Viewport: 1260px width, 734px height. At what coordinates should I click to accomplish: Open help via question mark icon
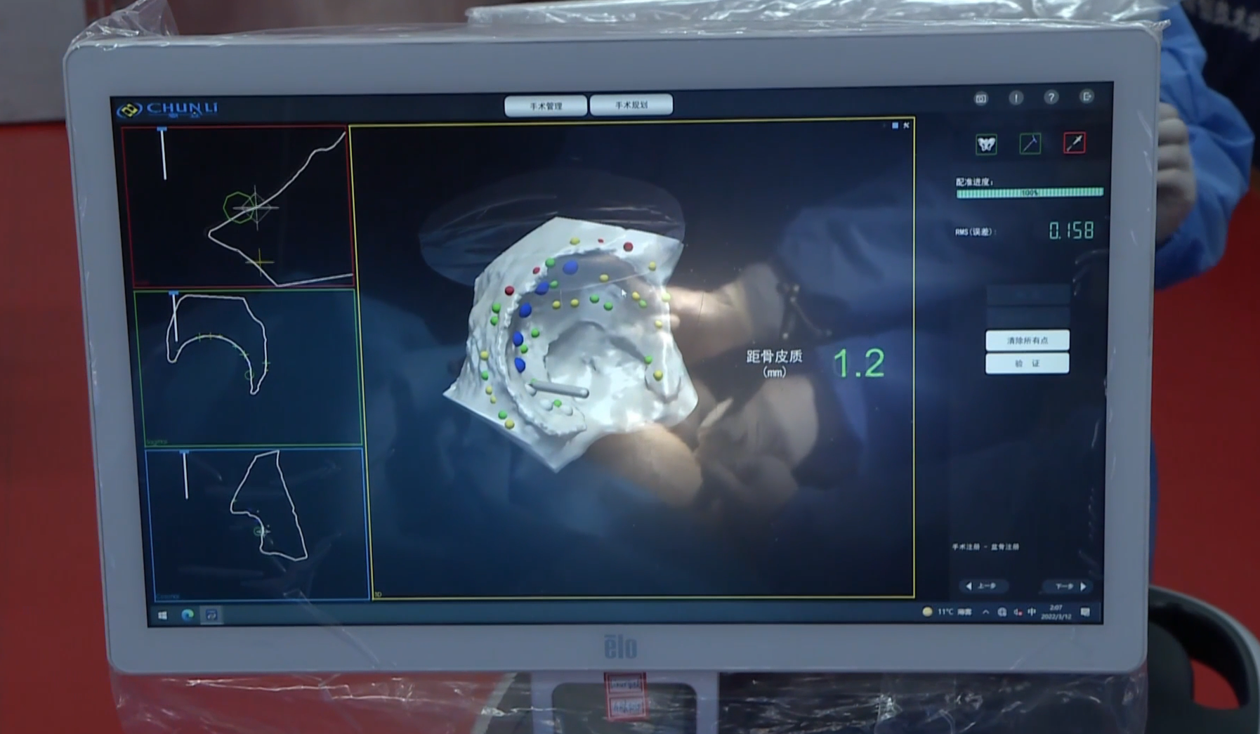tap(1051, 98)
